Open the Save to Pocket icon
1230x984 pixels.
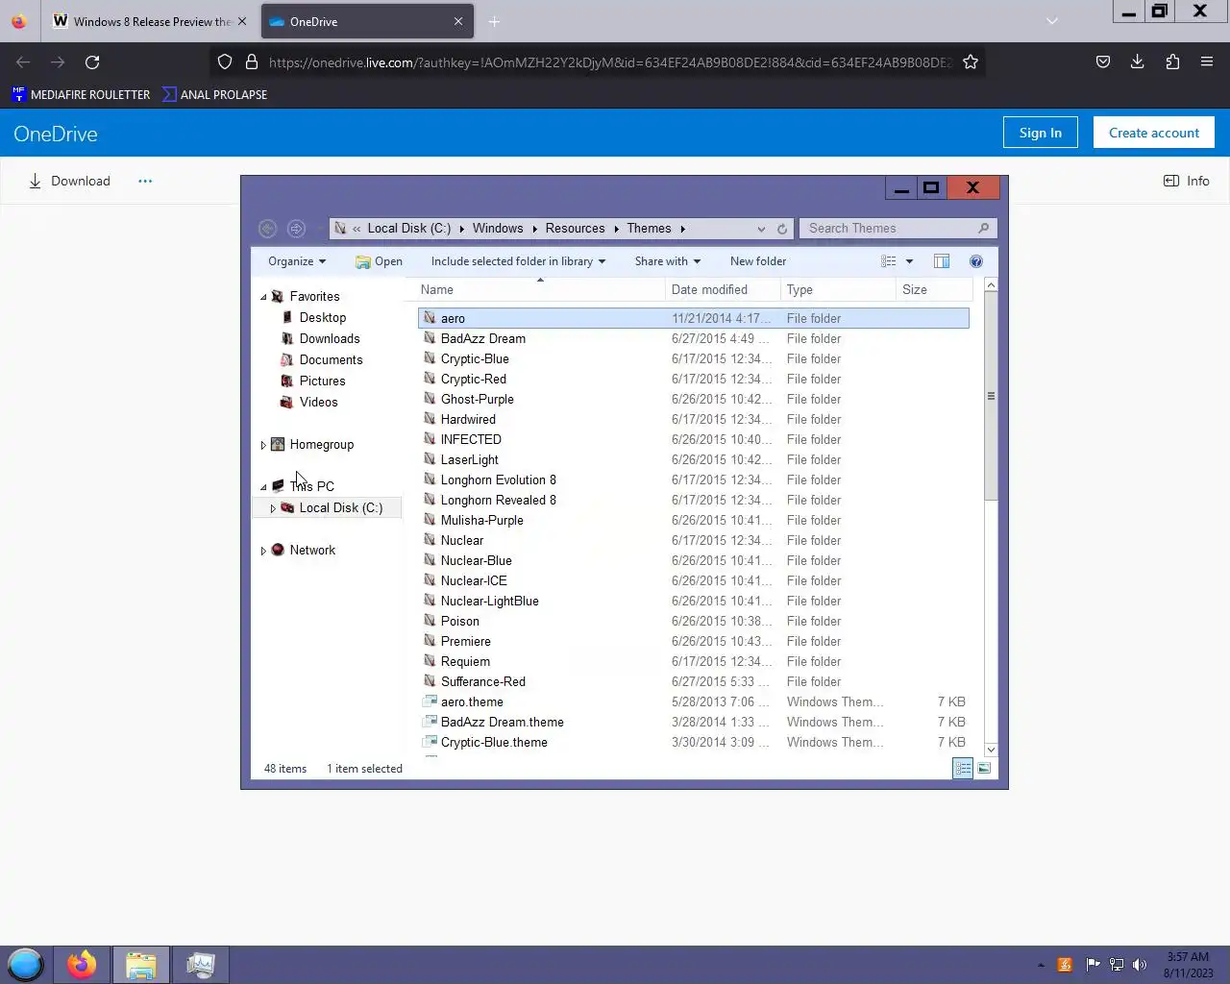pyautogui.click(x=1103, y=62)
